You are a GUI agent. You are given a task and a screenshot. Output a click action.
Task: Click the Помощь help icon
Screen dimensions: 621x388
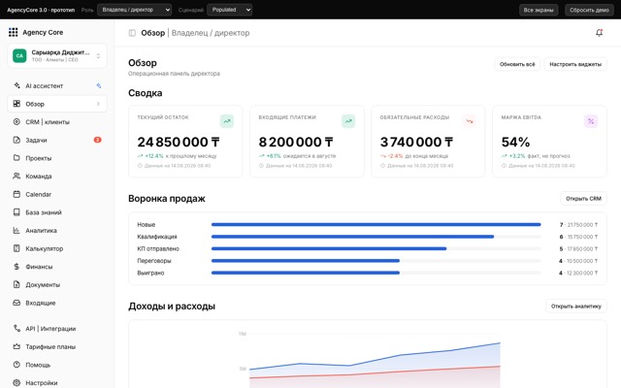coord(16,365)
